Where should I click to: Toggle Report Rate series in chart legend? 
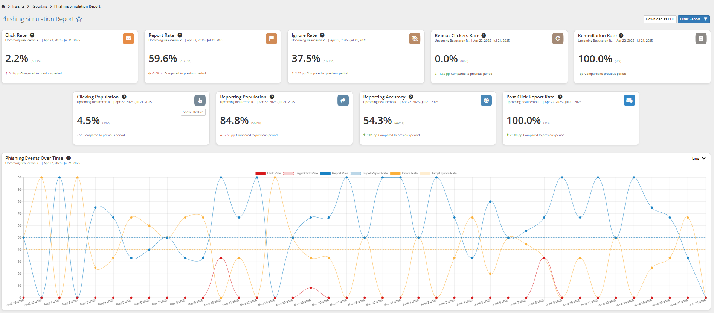click(334, 174)
